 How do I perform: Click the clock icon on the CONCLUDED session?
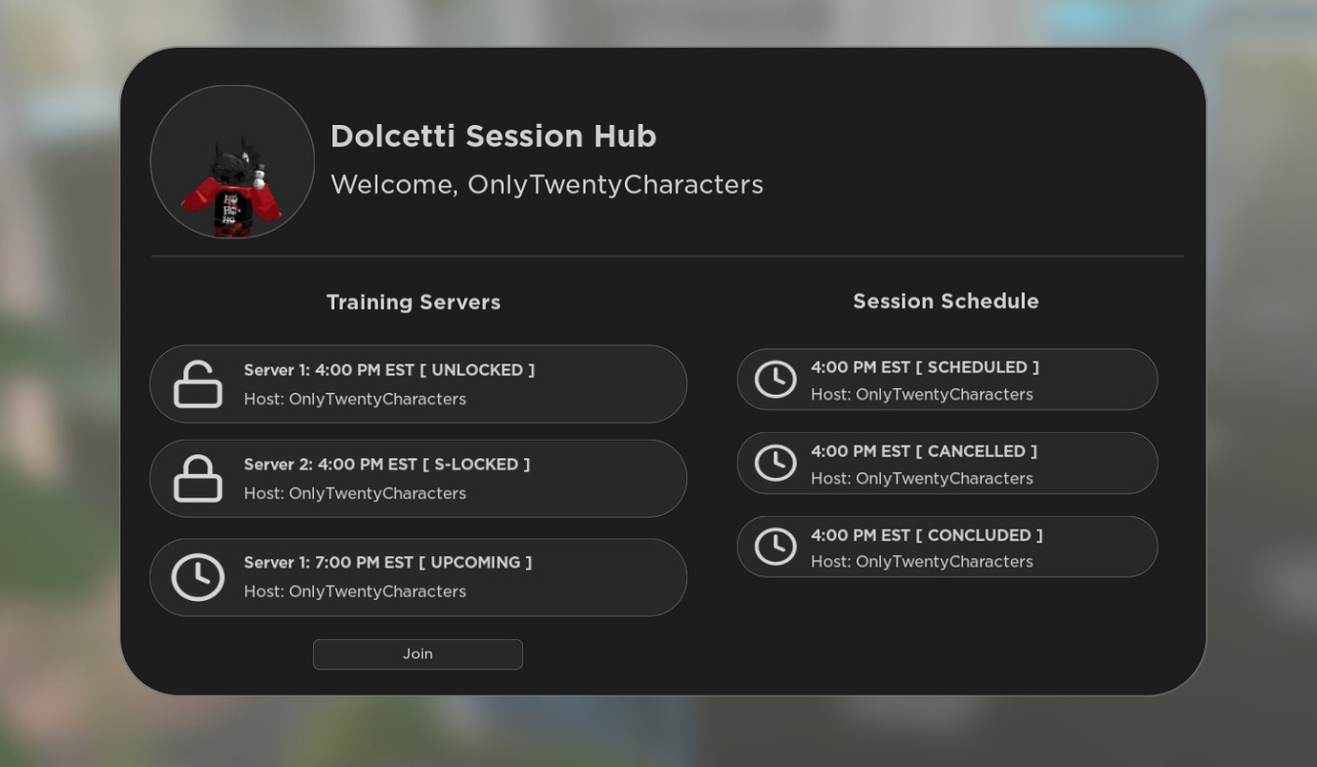(774, 546)
